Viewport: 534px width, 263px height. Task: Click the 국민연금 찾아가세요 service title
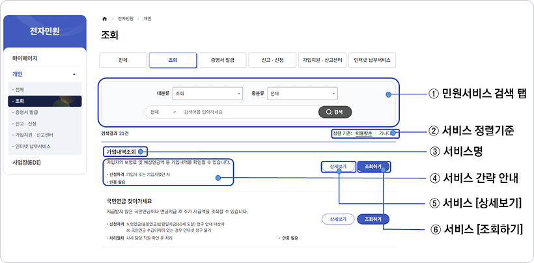(x=129, y=201)
